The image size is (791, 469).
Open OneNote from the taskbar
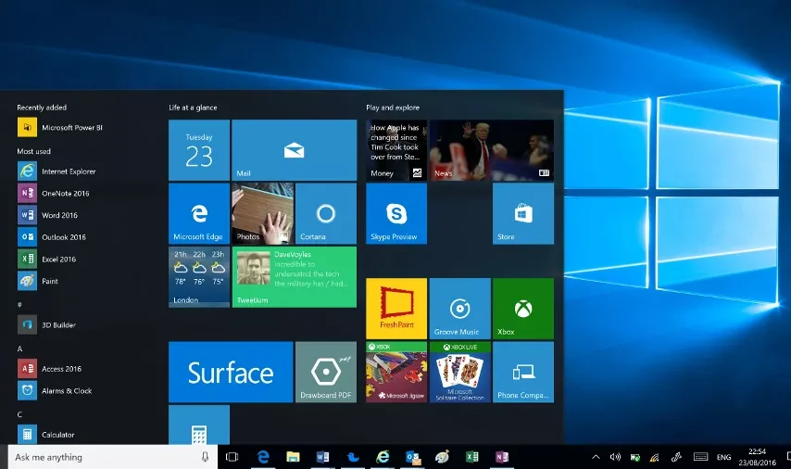[502, 457]
